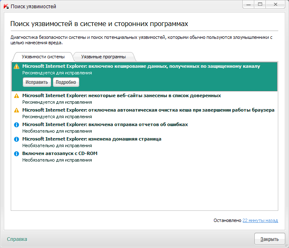Click info icon for error reports entry
The height and width of the screenshot is (248, 289).
tap(17, 125)
